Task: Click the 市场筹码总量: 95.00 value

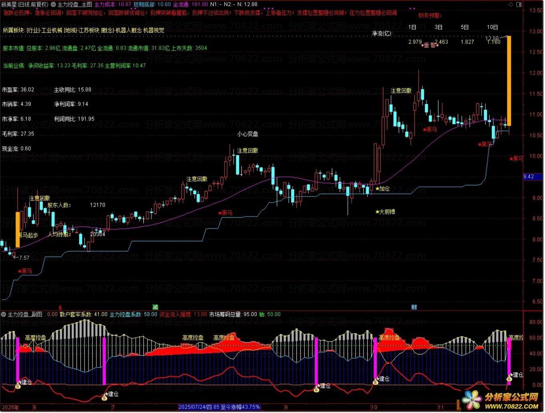Action: pyautogui.click(x=233, y=315)
